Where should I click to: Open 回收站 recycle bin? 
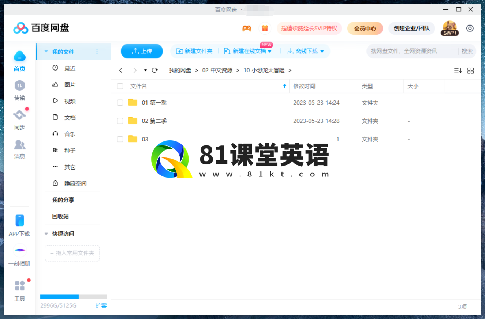coord(60,216)
